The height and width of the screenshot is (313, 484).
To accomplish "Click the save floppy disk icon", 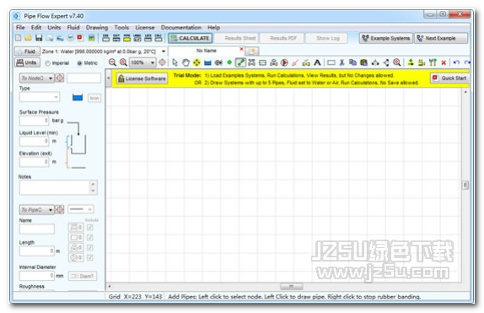I will point(39,38).
